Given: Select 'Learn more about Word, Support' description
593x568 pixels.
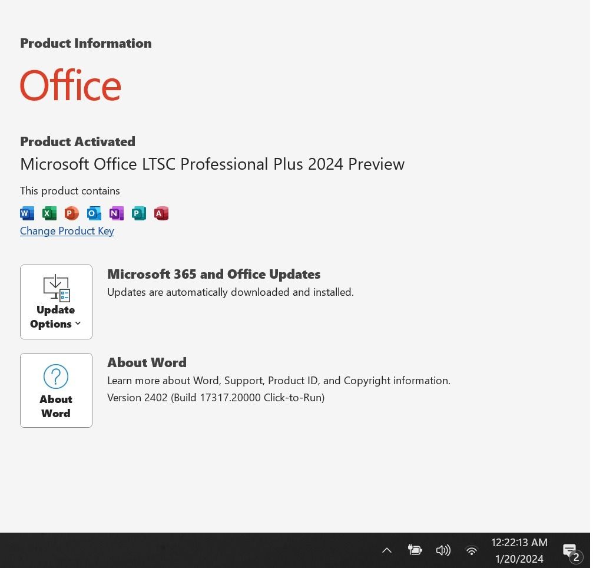Looking at the screenshot, I should click(x=279, y=381).
